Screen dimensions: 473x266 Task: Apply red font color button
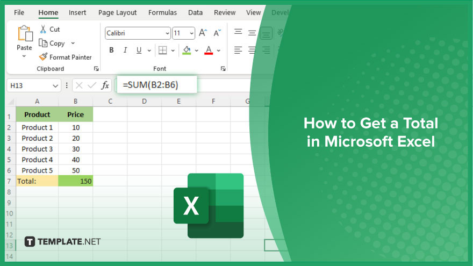209,50
